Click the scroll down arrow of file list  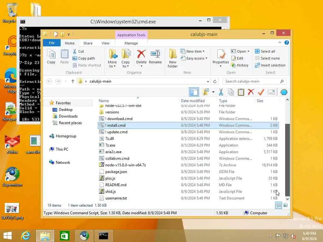(x=287, y=199)
